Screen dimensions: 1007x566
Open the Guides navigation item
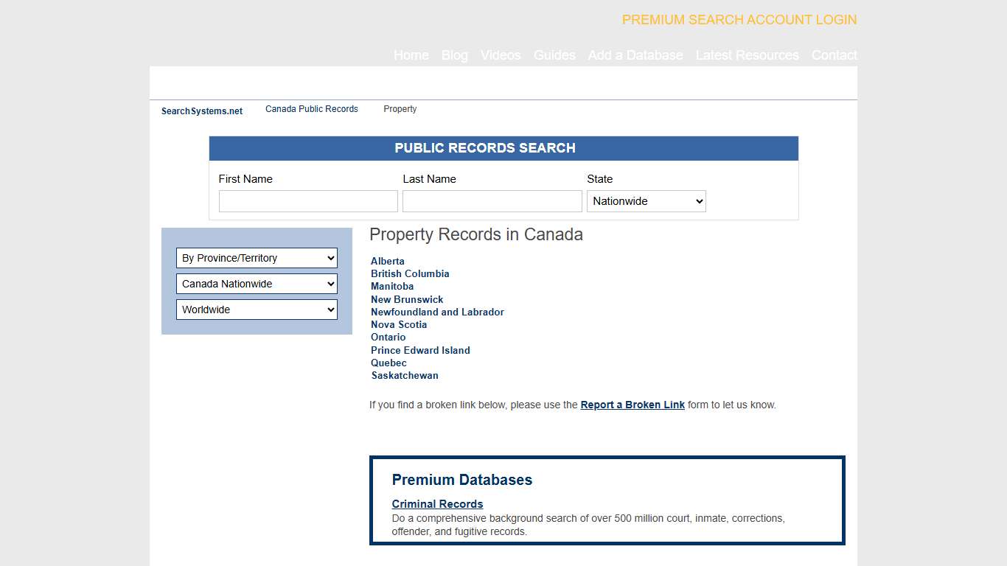[554, 55]
